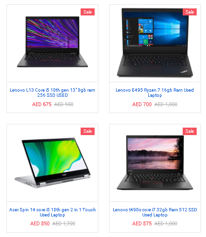Click the Acer Spin 14 convertible laptop image

[x=52, y=163]
